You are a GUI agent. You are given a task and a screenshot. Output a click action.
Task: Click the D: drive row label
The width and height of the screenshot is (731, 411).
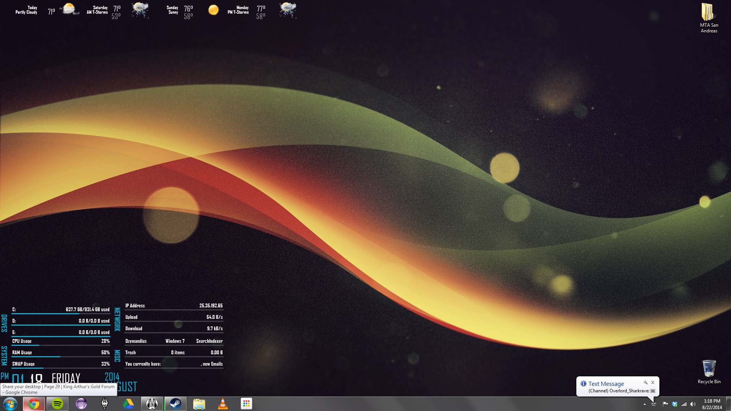tap(14, 321)
